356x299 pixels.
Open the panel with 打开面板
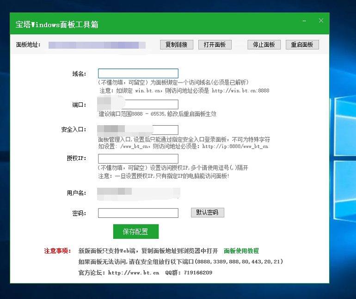tap(215, 45)
